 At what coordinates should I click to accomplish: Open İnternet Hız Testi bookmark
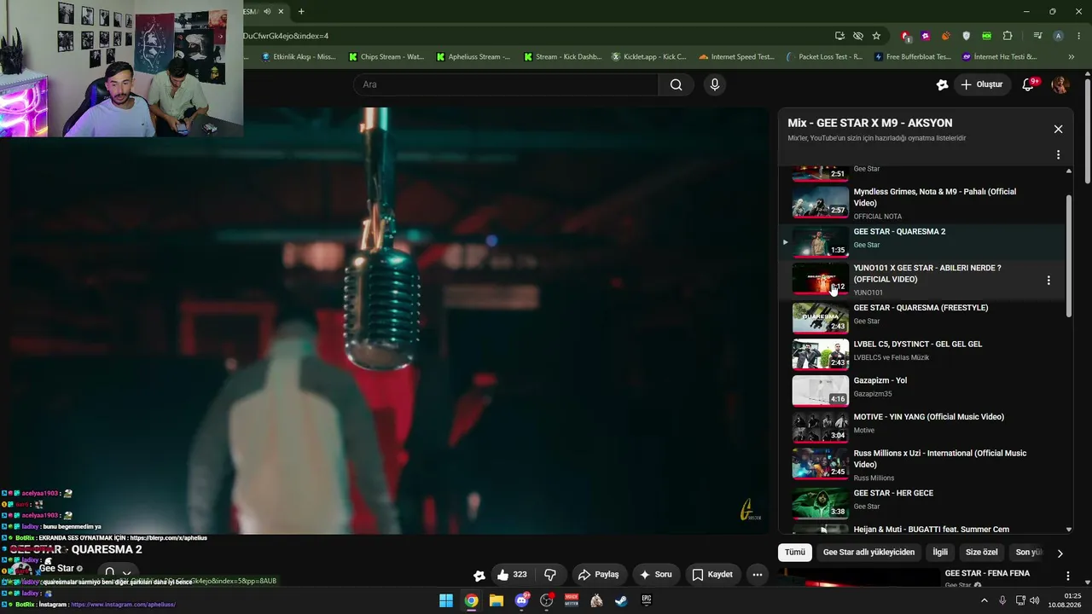[x=1000, y=57]
